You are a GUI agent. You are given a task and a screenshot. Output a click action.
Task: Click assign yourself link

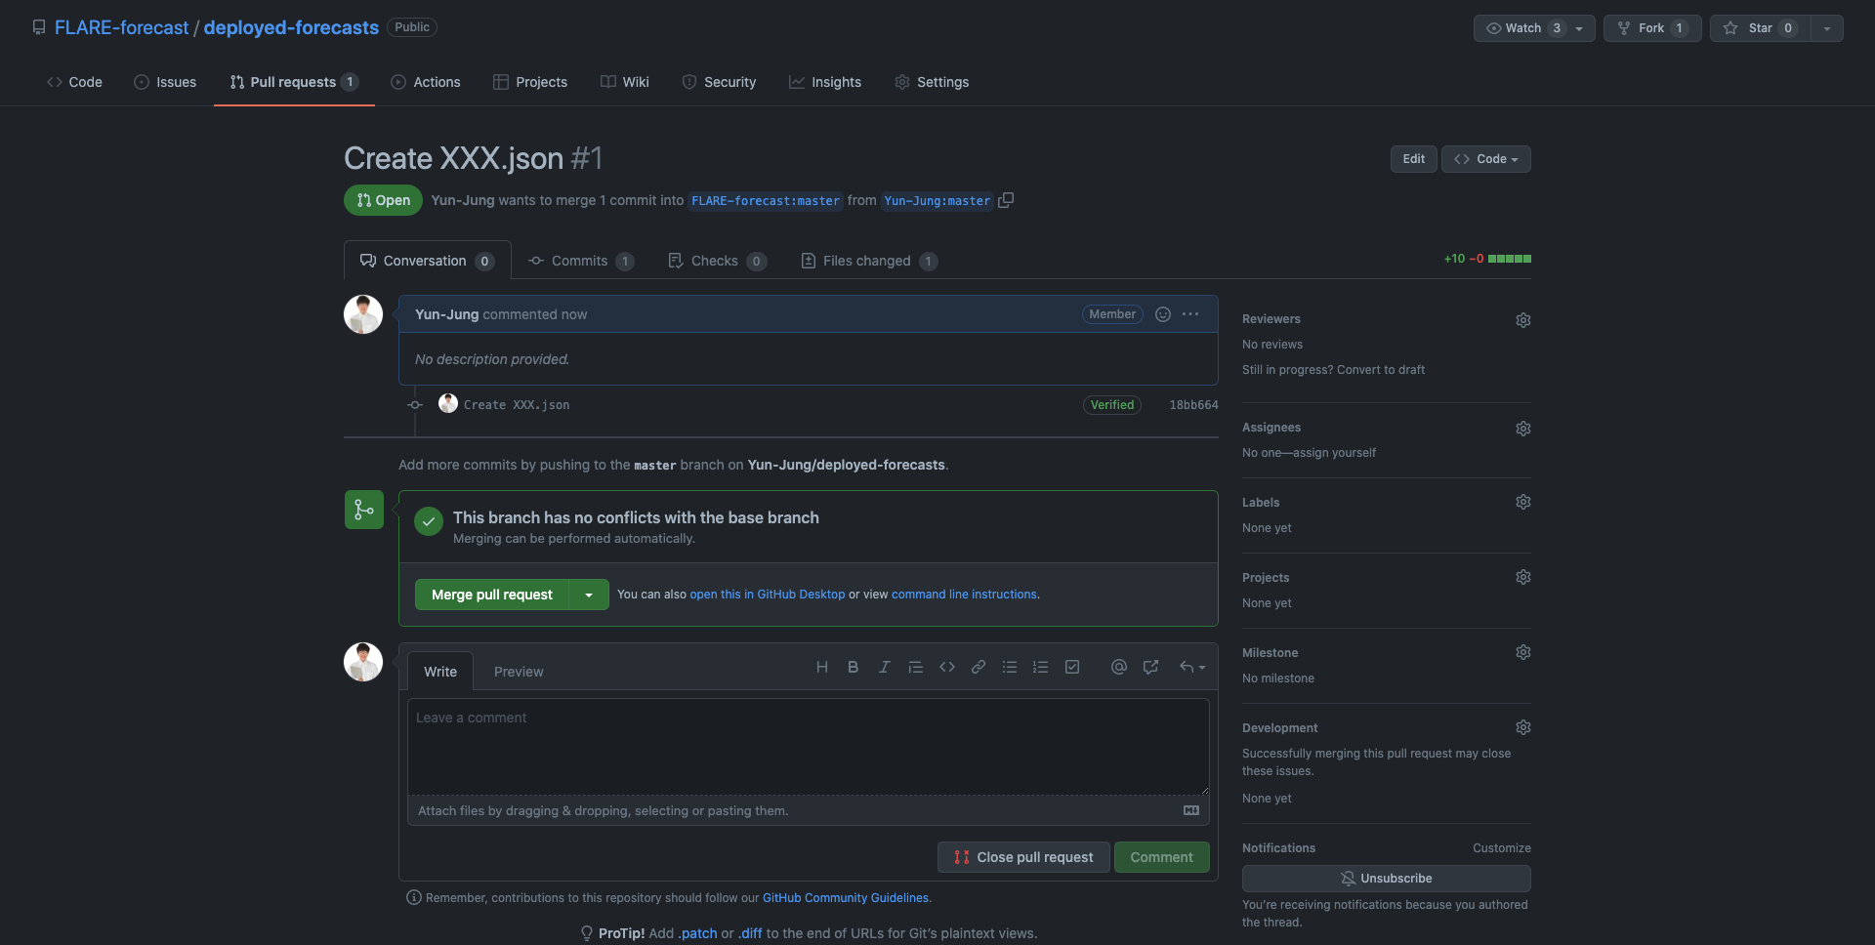pos(1335,453)
